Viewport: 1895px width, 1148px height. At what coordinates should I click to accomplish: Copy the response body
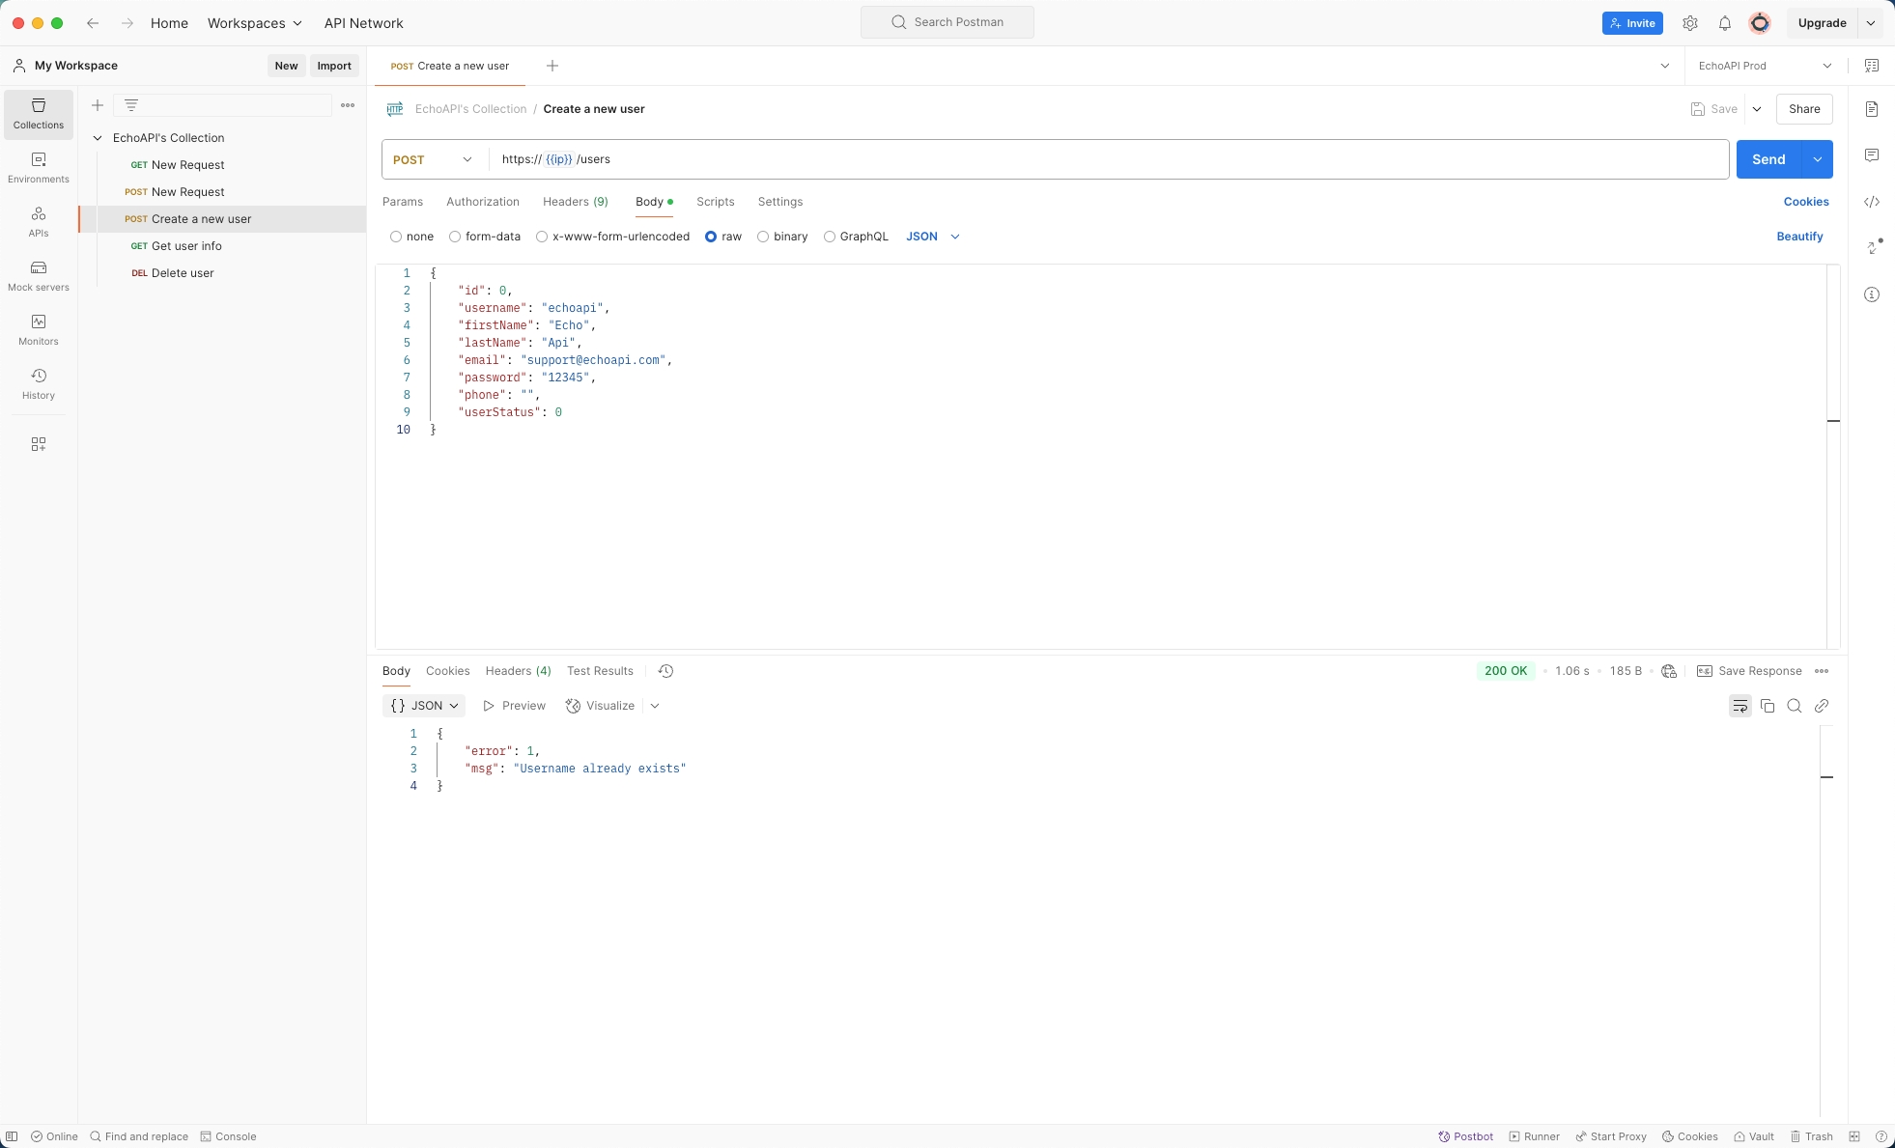point(1768,706)
